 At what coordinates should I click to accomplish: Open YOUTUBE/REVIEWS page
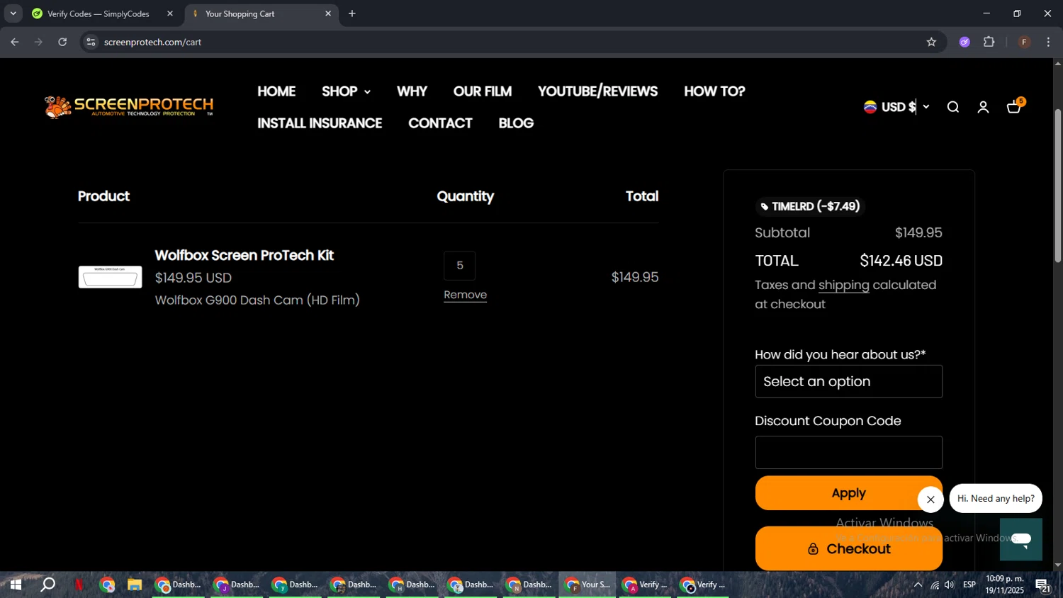pos(597,91)
